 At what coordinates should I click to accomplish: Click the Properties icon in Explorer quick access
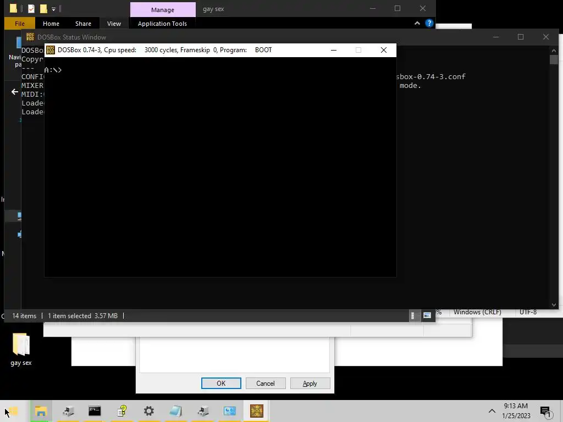pos(31,8)
